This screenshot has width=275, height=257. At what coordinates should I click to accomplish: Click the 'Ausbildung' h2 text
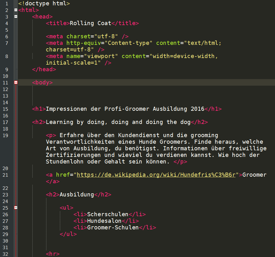coord(77,195)
